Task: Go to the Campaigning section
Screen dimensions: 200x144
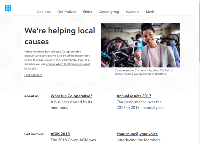Action: (109, 12)
